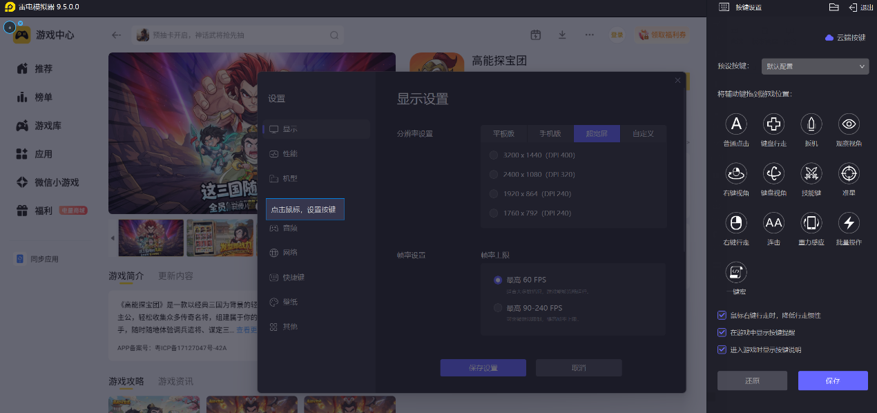The width and height of the screenshot is (877, 413).
Task: Select the 右键行走 mouse walk icon
Action: pyautogui.click(x=736, y=222)
